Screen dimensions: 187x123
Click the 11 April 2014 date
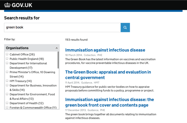[72, 83]
